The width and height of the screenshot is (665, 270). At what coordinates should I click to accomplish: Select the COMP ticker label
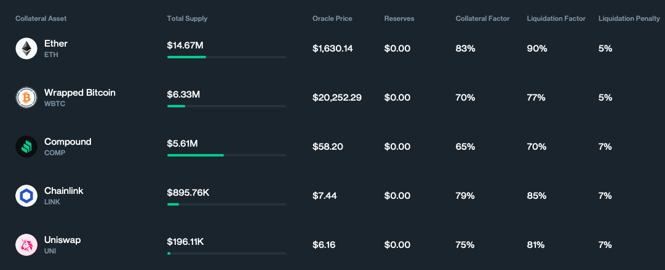(55, 153)
